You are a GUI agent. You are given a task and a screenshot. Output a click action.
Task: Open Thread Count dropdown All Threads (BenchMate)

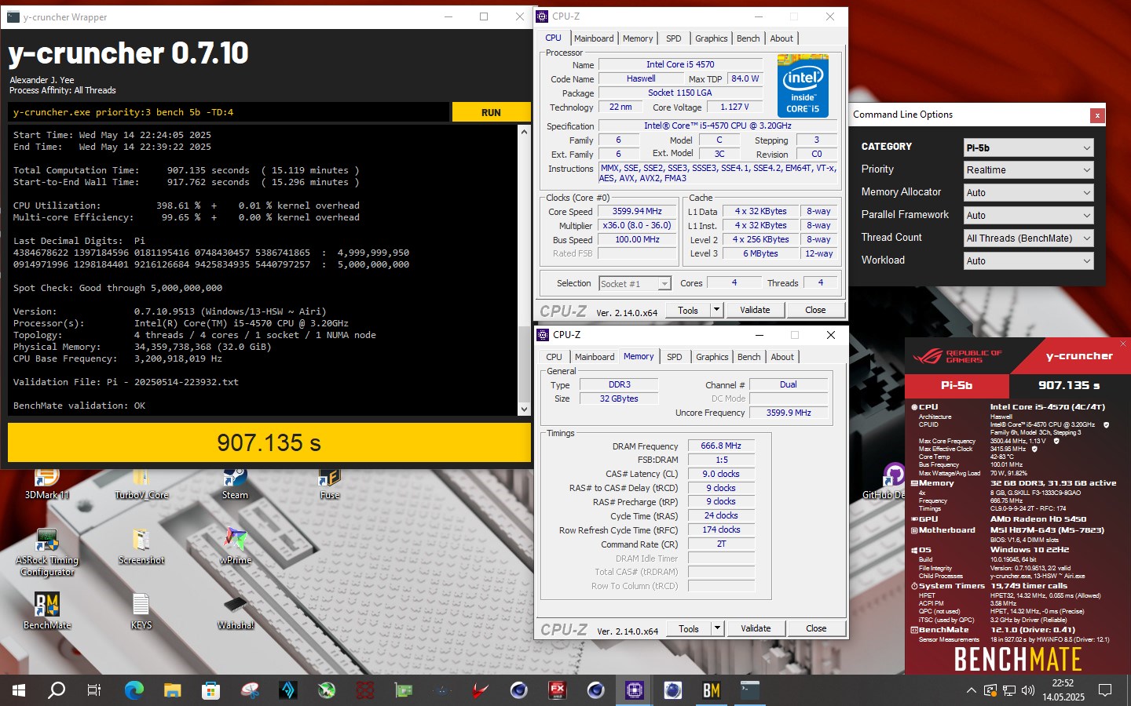coord(1028,238)
